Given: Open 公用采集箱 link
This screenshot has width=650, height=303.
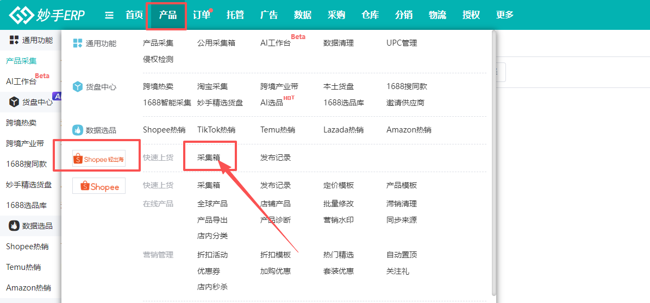Looking at the screenshot, I should tap(216, 43).
